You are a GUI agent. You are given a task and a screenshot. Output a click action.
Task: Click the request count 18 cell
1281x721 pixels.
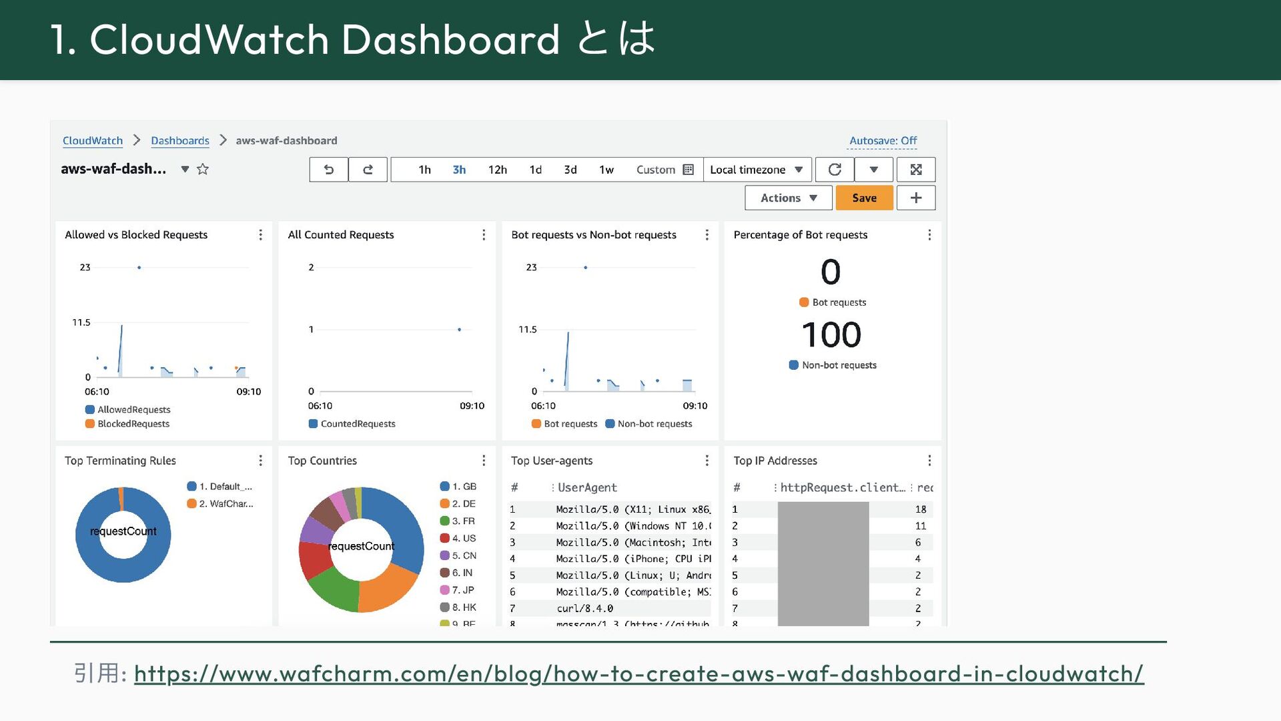921,510
